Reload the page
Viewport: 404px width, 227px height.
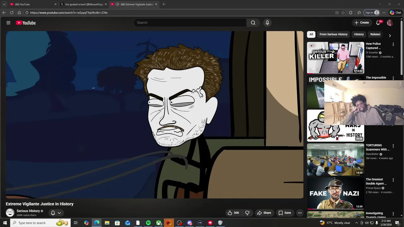(12, 13)
